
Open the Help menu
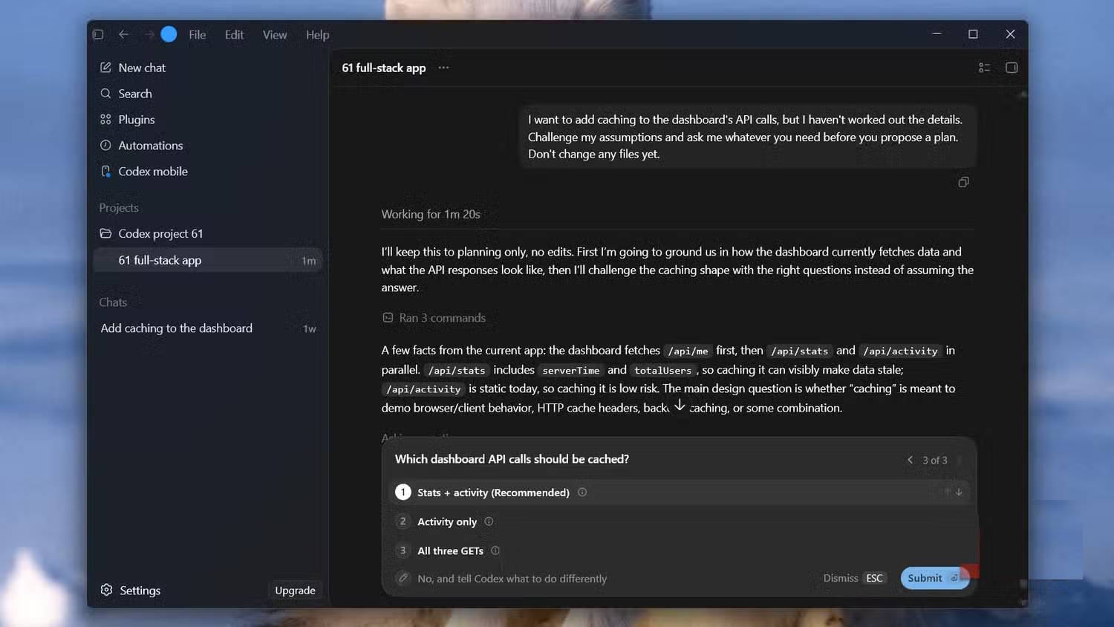click(317, 35)
